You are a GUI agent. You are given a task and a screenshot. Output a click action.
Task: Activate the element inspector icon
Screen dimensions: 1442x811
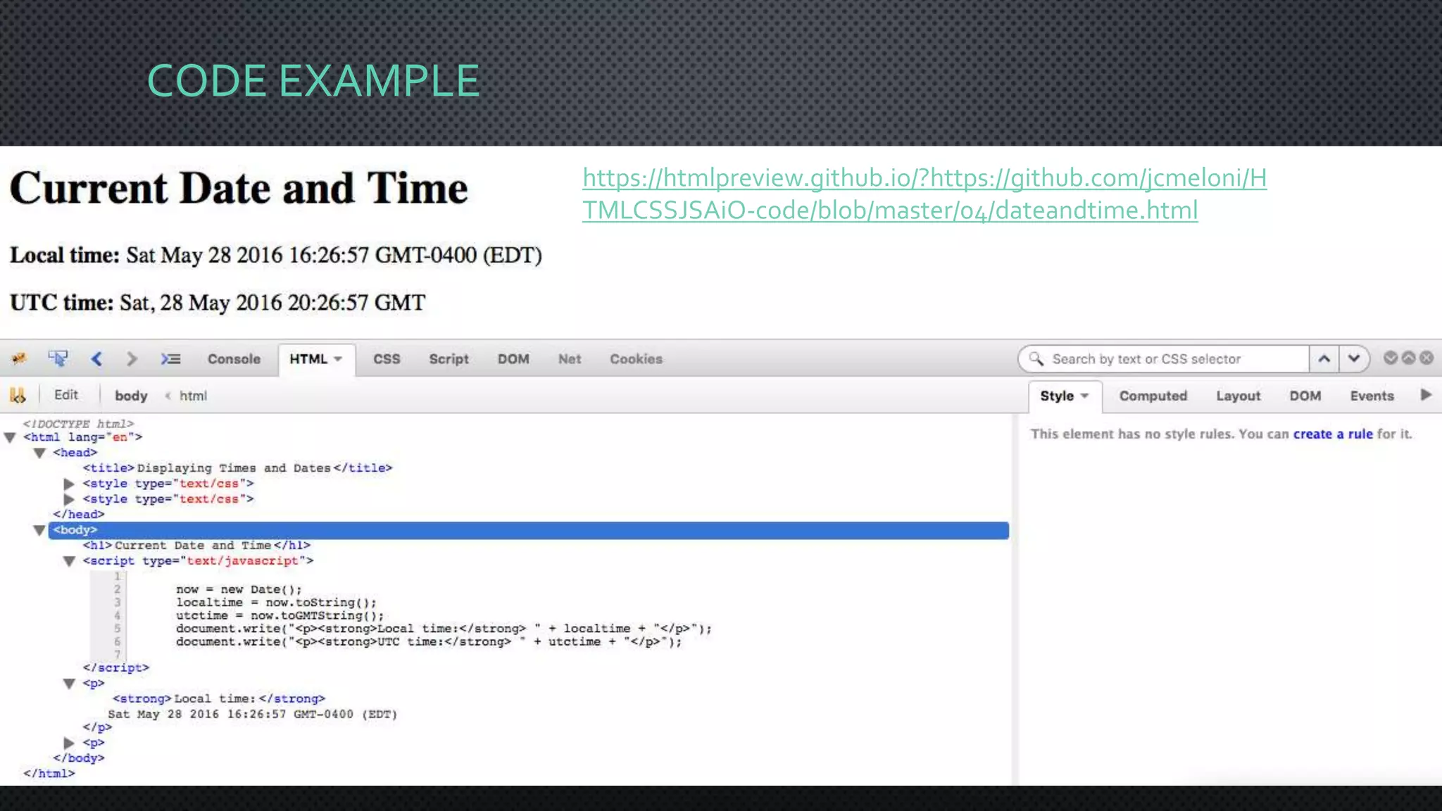click(x=58, y=359)
